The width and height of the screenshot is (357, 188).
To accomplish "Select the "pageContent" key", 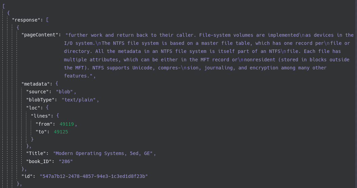I will (x=41, y=35).
